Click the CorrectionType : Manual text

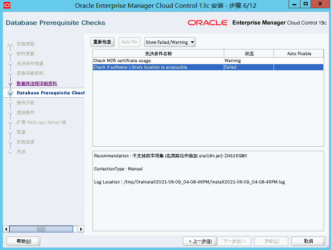118,169
